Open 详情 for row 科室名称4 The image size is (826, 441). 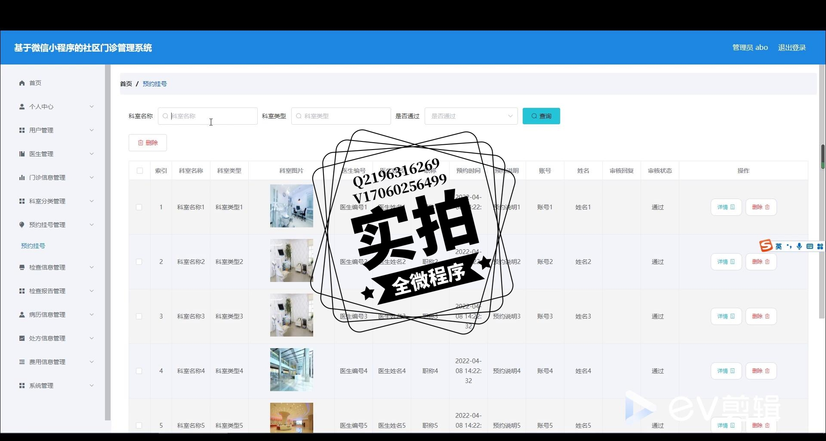click(x=726, y=371)
